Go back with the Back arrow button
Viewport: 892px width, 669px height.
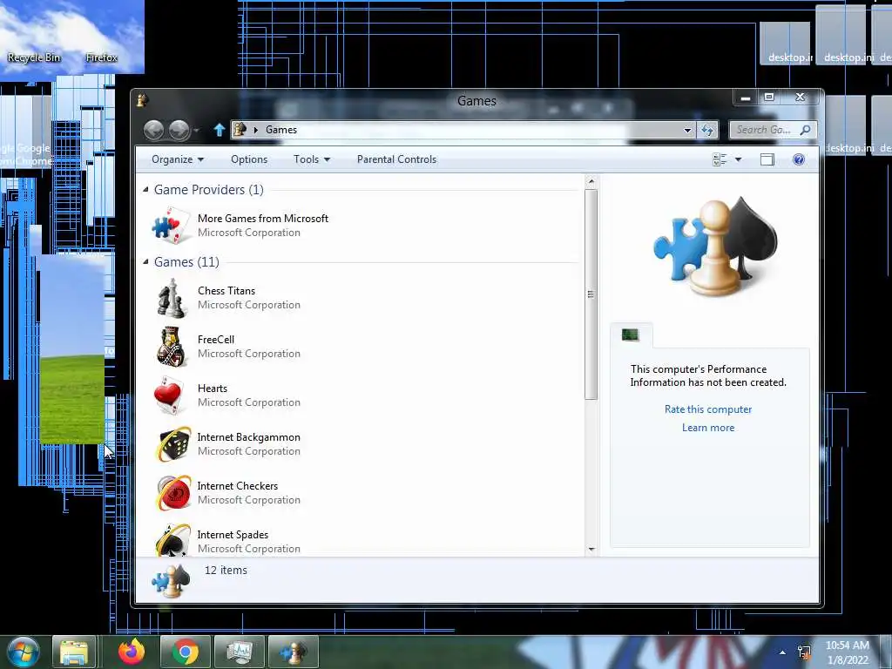pos(153,131)
